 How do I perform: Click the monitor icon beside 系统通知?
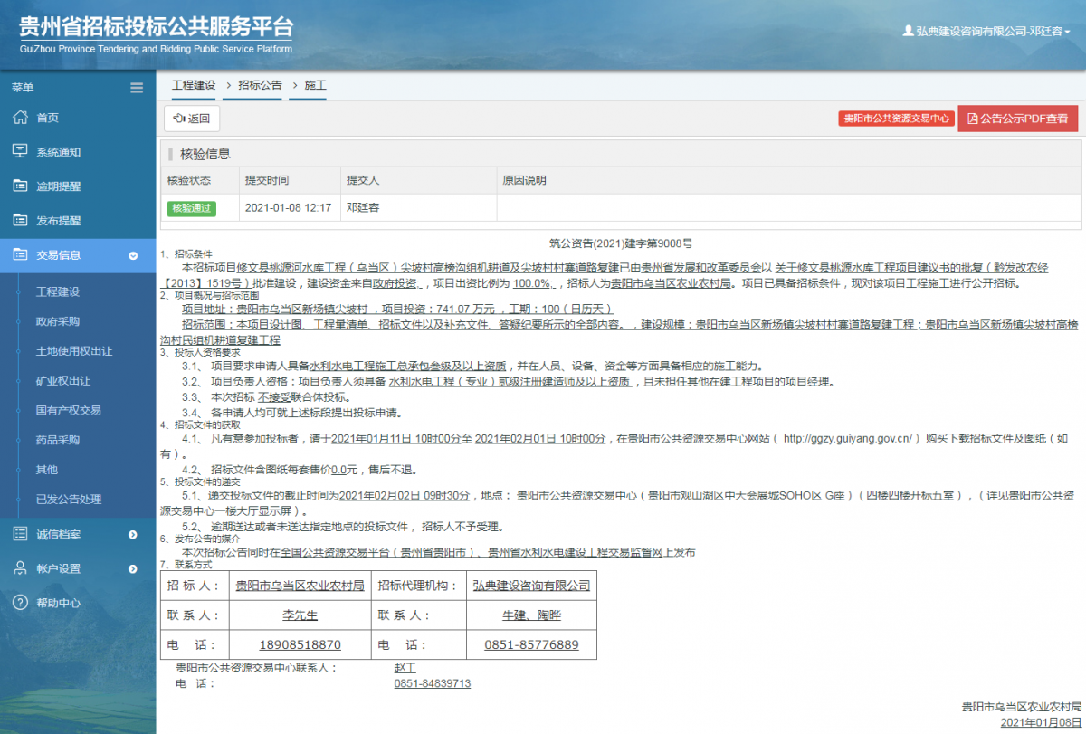click(x=20, y=152)
